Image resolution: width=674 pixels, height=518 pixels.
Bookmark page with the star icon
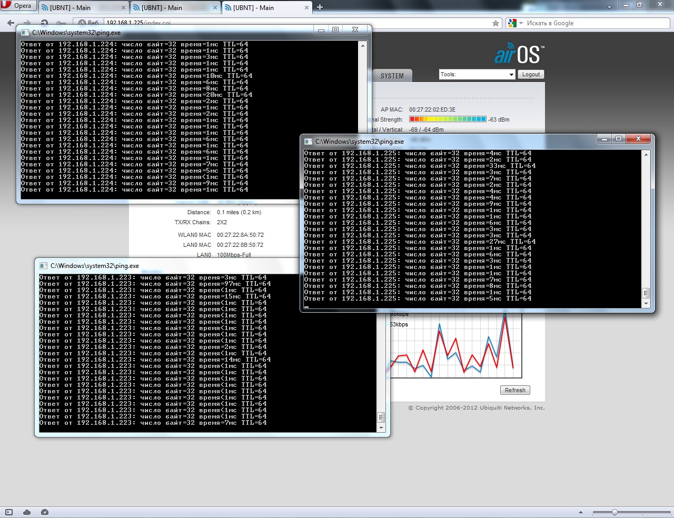[495, 23]
